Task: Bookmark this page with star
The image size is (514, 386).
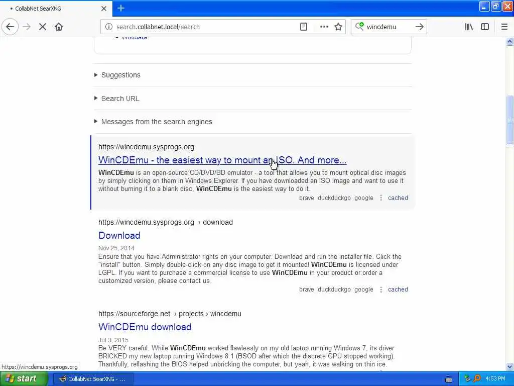Action: click(x=338, y=27)
